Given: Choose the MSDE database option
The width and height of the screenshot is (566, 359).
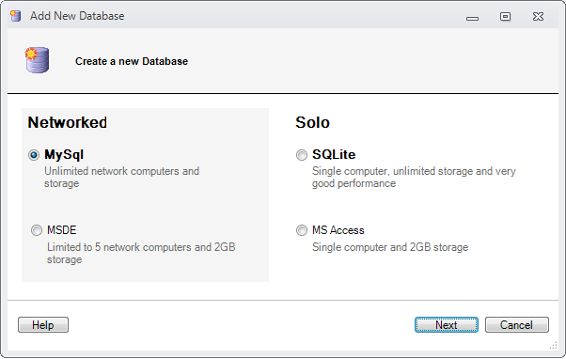Looking at the screenshot, I should pyautogui.click(x=37, y=230).
